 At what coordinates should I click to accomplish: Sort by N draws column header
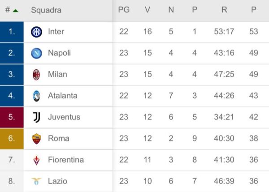pos(171,10)
